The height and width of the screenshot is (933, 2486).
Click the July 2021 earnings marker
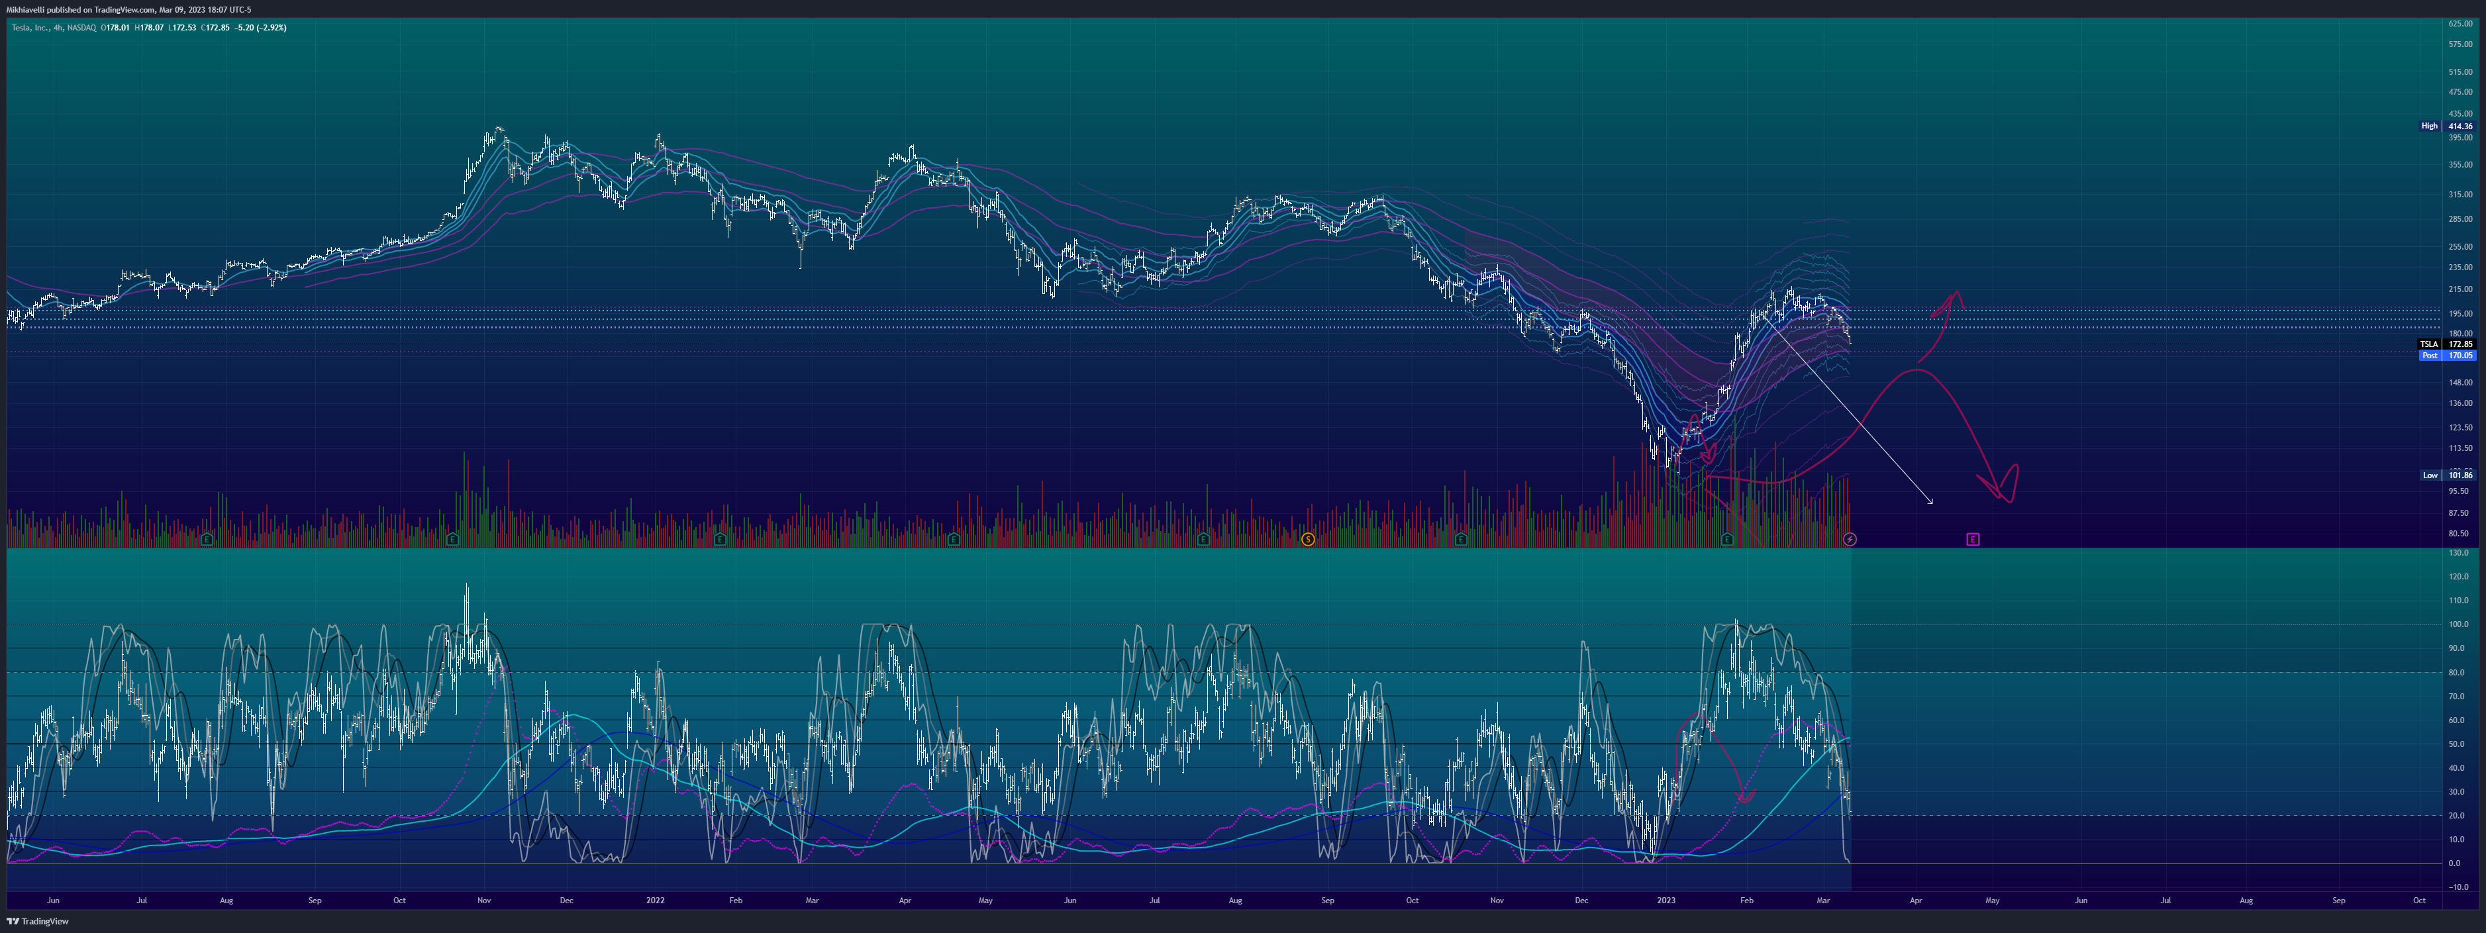[x=207, y=540]
